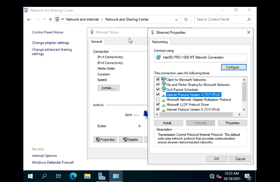
Task: Open the Start menu
Action: pyautogui.click(x=30, y=176)
